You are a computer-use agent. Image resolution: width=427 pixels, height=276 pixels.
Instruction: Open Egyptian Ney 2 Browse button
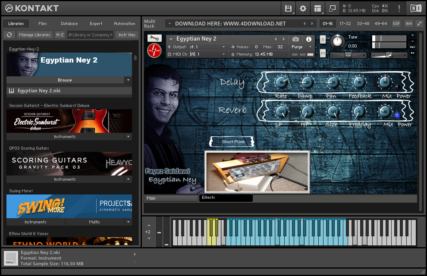click(65, 80)
